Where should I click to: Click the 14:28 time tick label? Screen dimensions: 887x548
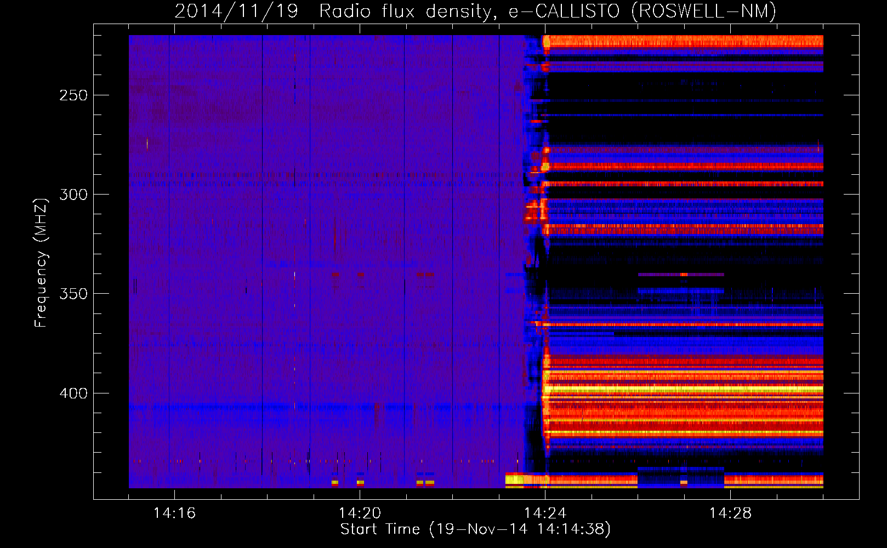pyautogui.click(x=730, y=513)
